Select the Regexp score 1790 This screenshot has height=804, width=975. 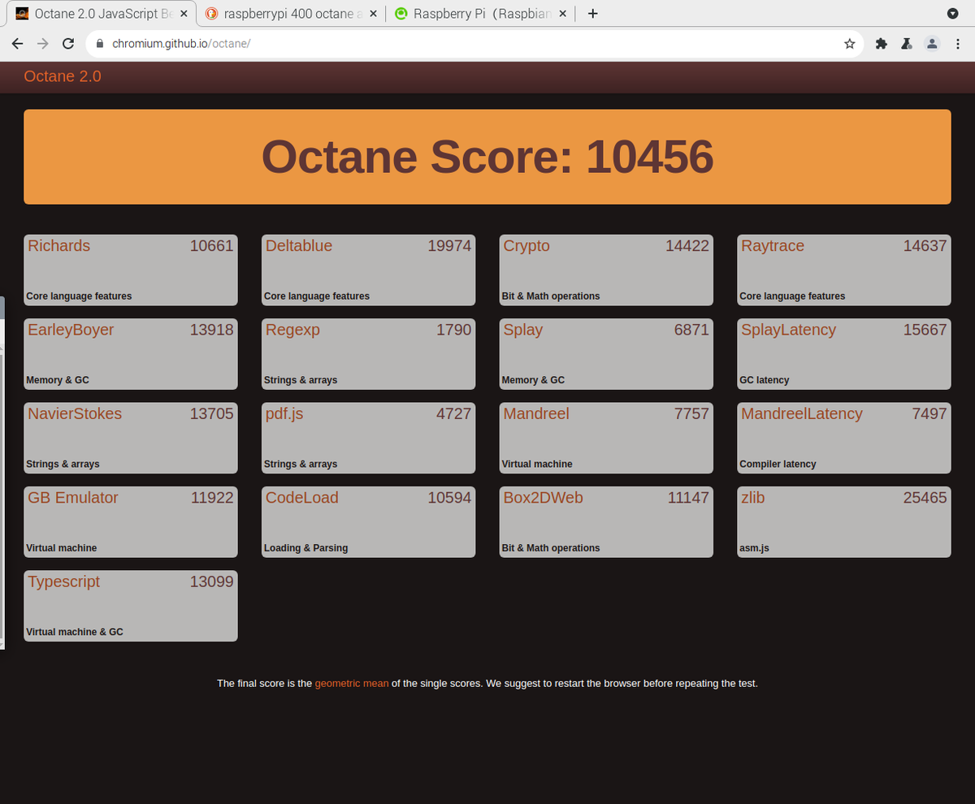454,330
